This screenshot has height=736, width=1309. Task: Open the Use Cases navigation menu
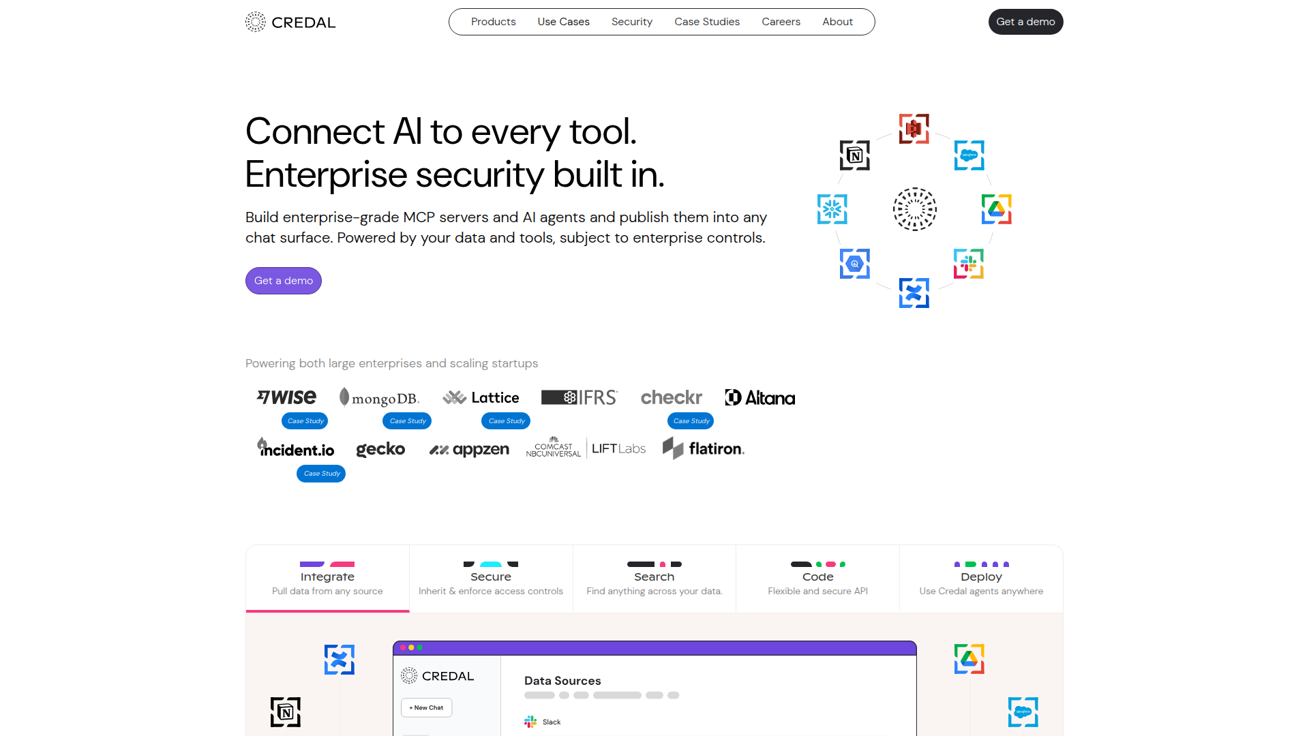pos(563,22)
